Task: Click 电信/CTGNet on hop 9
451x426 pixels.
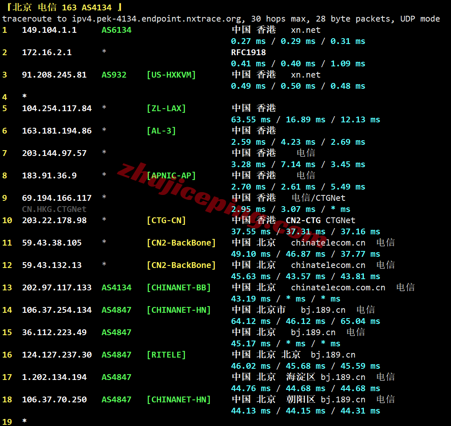Action: point(318,198)
